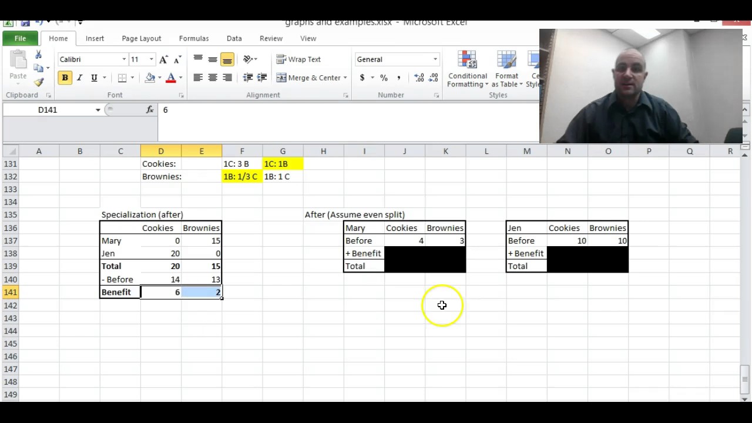Image resolution: width=752 pixels, height=423 pixels.
Task: Select row header 141
Action: pyautogui.click(x=10, y=292)
